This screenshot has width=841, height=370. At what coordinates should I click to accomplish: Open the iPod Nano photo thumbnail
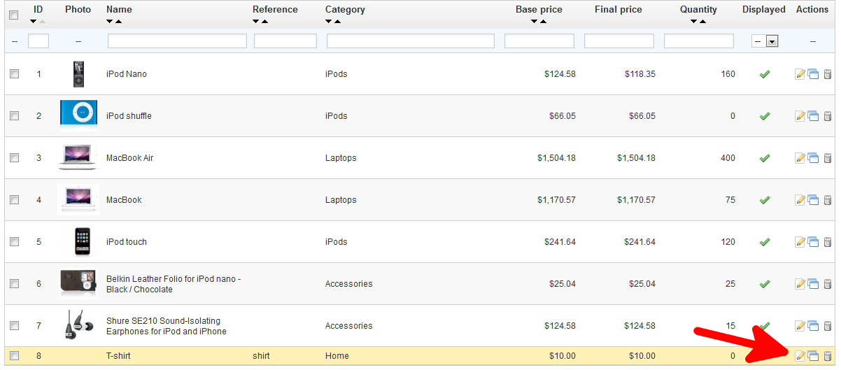point(78,74)
